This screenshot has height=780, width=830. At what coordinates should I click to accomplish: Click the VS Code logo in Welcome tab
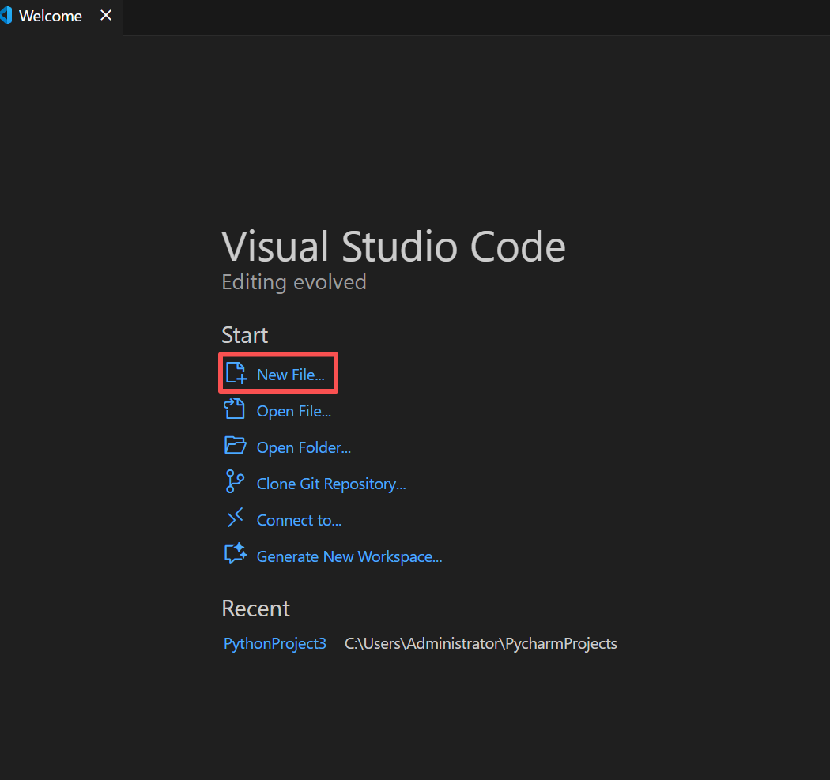click(x=6, y=16)
